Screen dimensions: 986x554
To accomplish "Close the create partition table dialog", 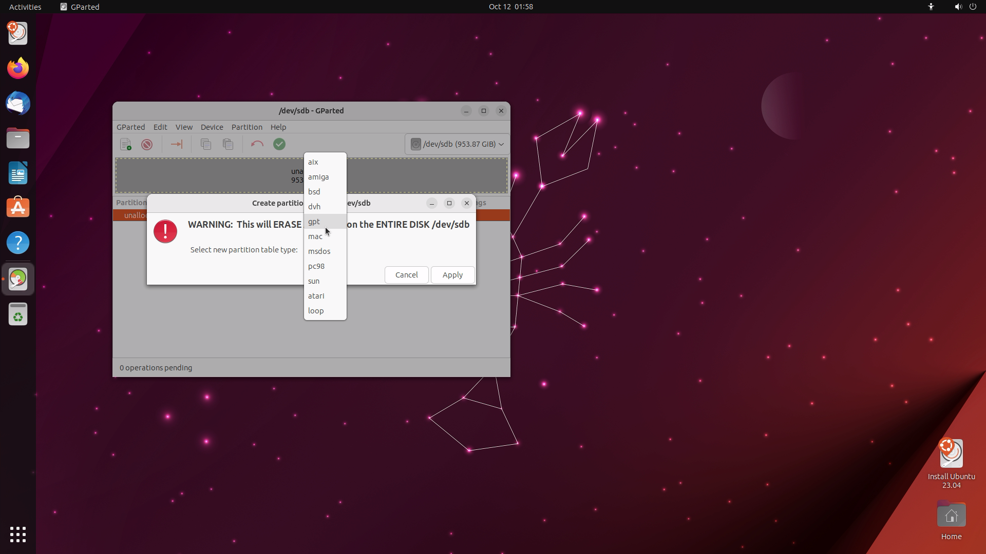I will click(467, 203).
